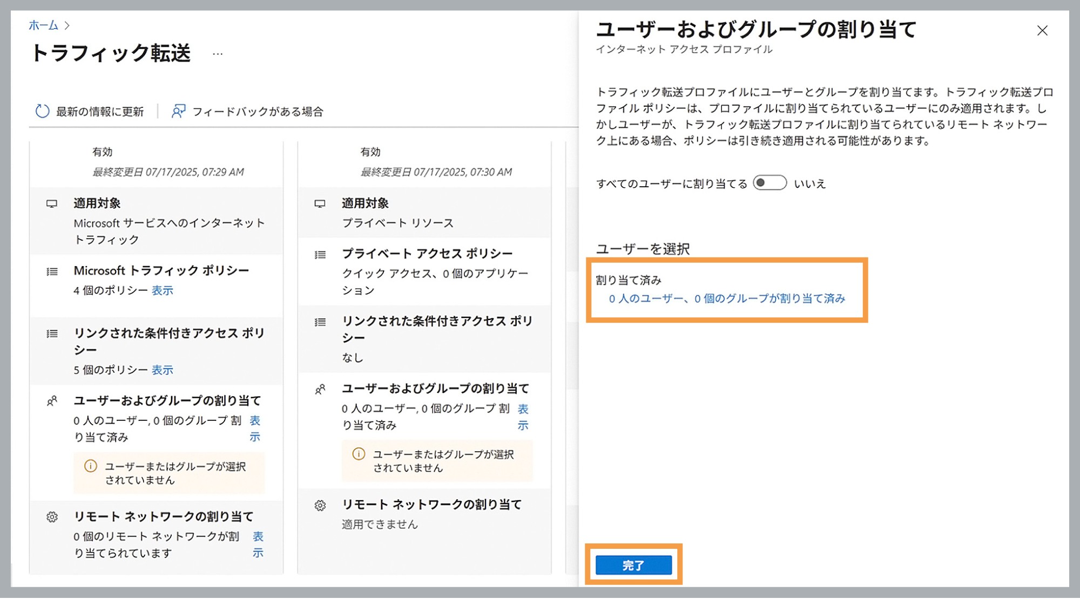Close the ユーザーおよびグループの割り当て panel

pyautogui.click(x=1042, y=31)
